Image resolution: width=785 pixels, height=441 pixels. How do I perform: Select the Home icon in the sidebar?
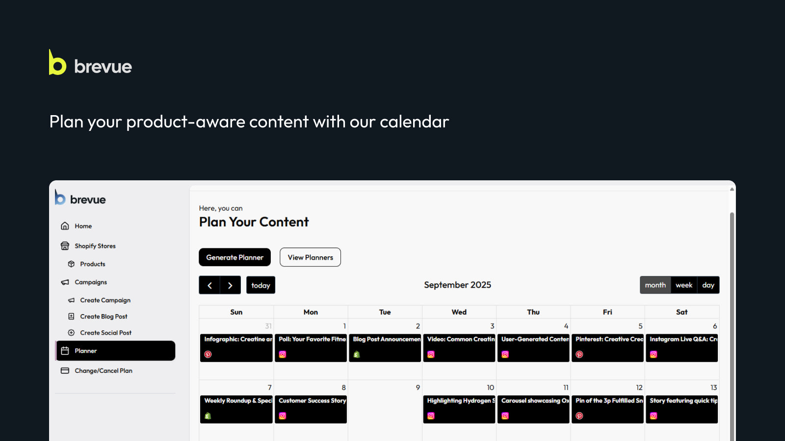click(65, 226)
